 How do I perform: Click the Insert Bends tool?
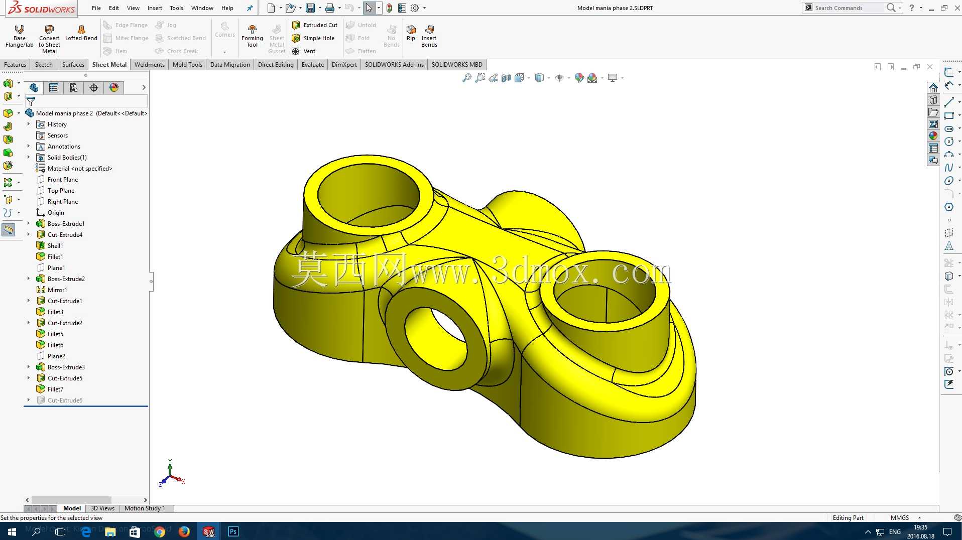(429, 36)
